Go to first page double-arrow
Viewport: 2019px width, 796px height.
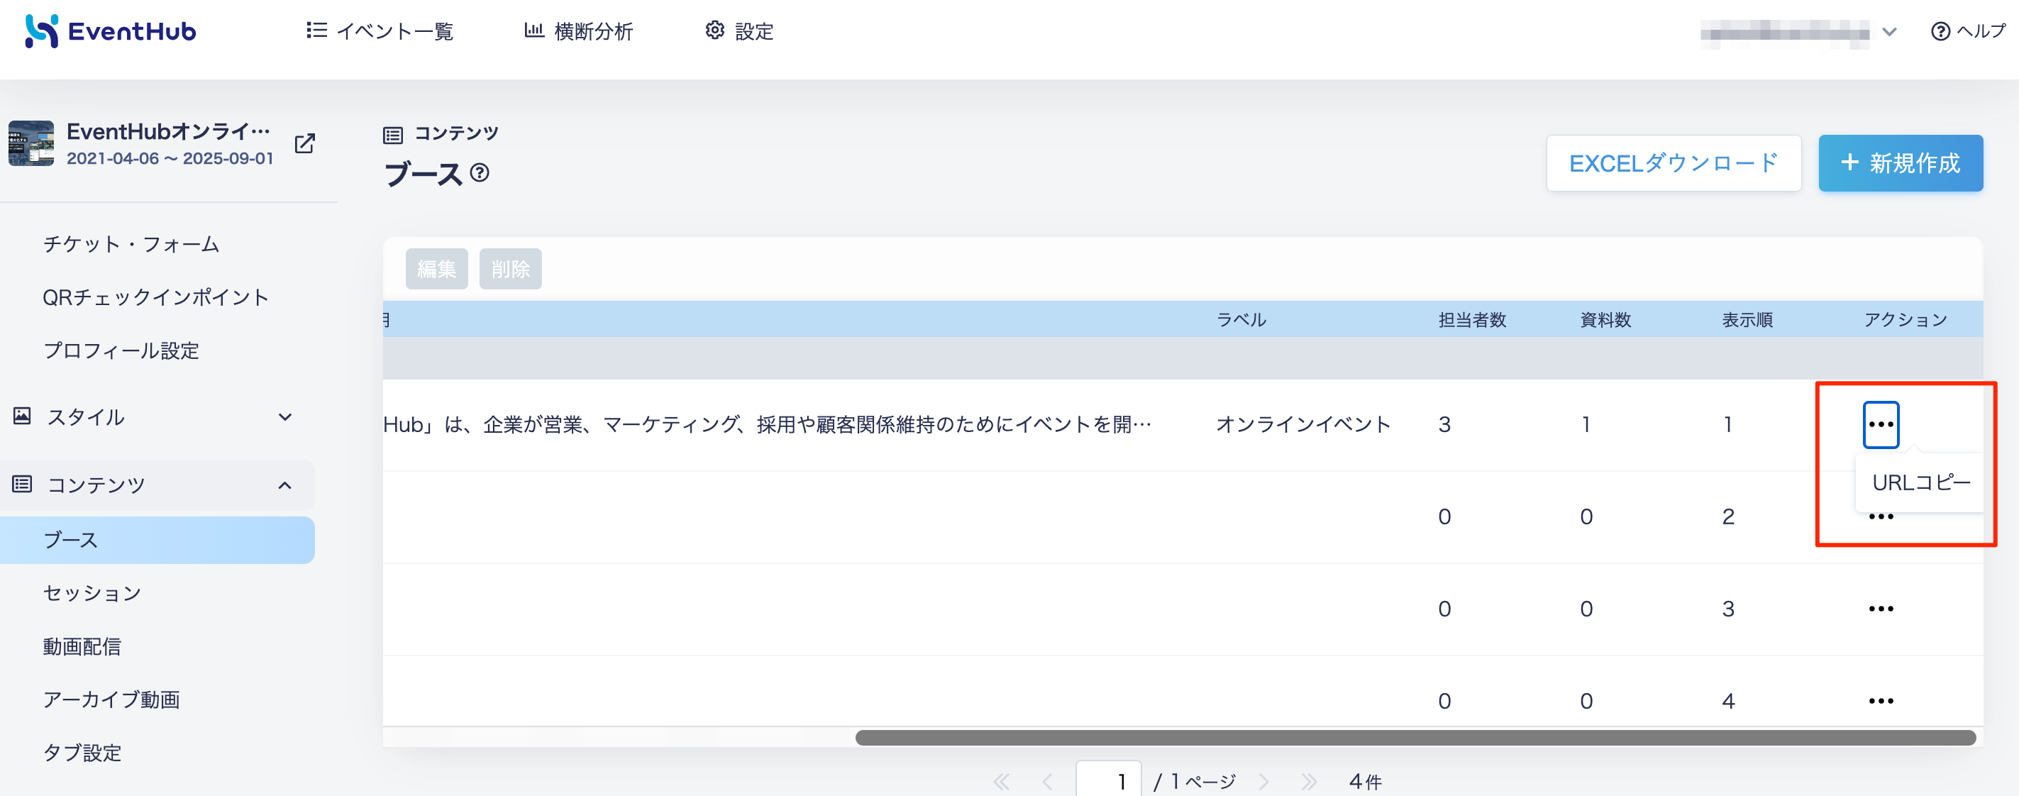click(x=1002, y=781)
